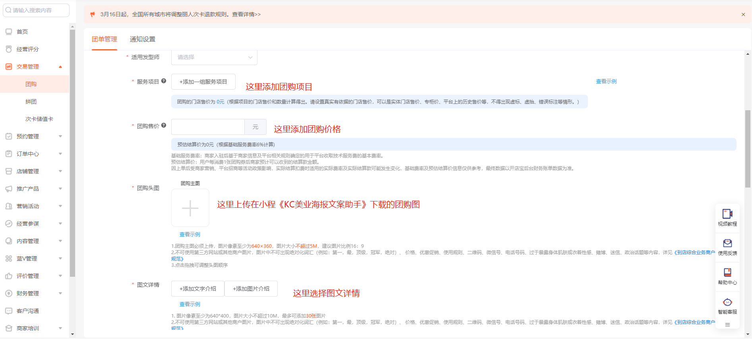Click the main form vertical scrollbar thumb
The height and width of the screenshot is (339, 752).
(x=748, y=149)
